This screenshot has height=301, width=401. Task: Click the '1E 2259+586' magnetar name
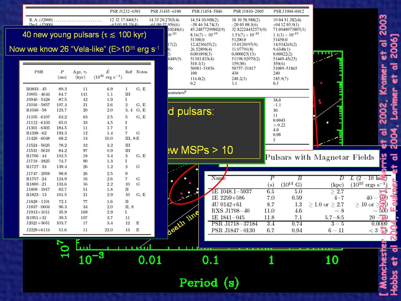pos(228,198)
